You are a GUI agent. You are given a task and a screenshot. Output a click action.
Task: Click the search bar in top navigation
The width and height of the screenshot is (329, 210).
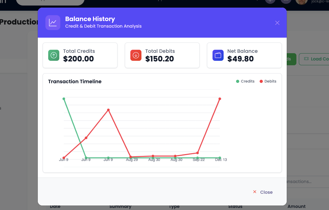coord(50,2)
